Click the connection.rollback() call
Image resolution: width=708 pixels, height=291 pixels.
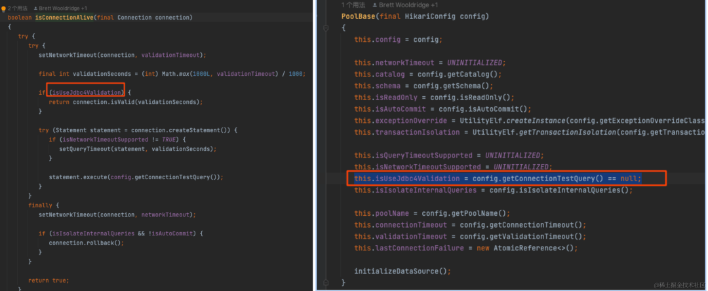86,243
